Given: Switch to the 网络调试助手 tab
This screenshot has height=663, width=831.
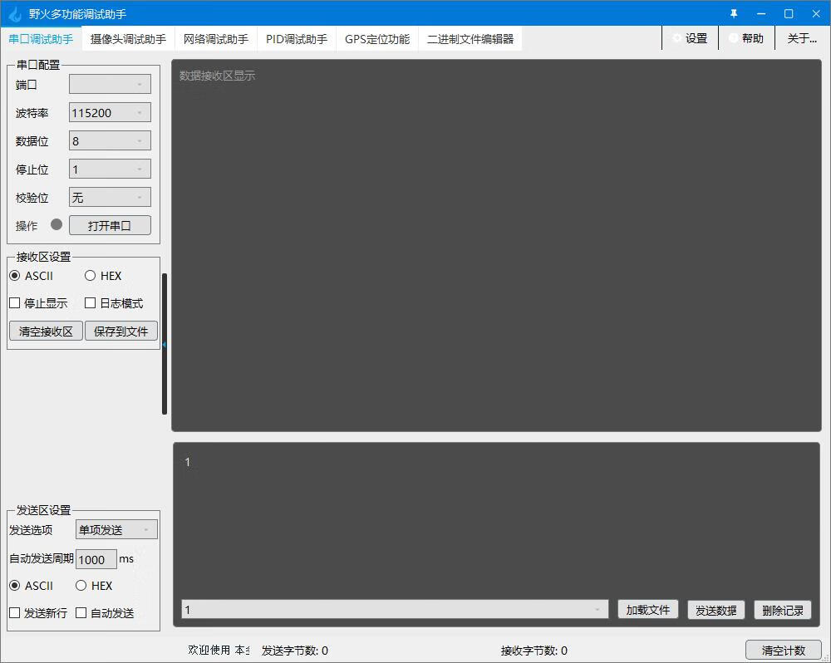Looking at the screenshot, I should coord(215,39).
